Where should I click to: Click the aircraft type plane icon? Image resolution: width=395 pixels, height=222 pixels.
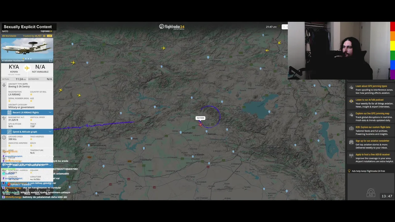4,85
